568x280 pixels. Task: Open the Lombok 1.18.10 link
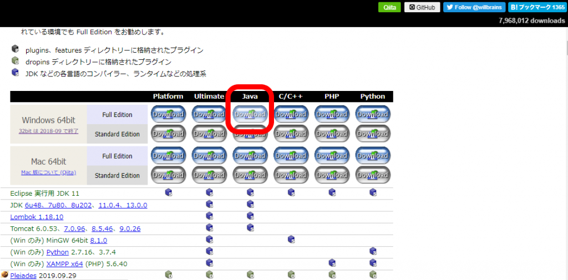37,217
